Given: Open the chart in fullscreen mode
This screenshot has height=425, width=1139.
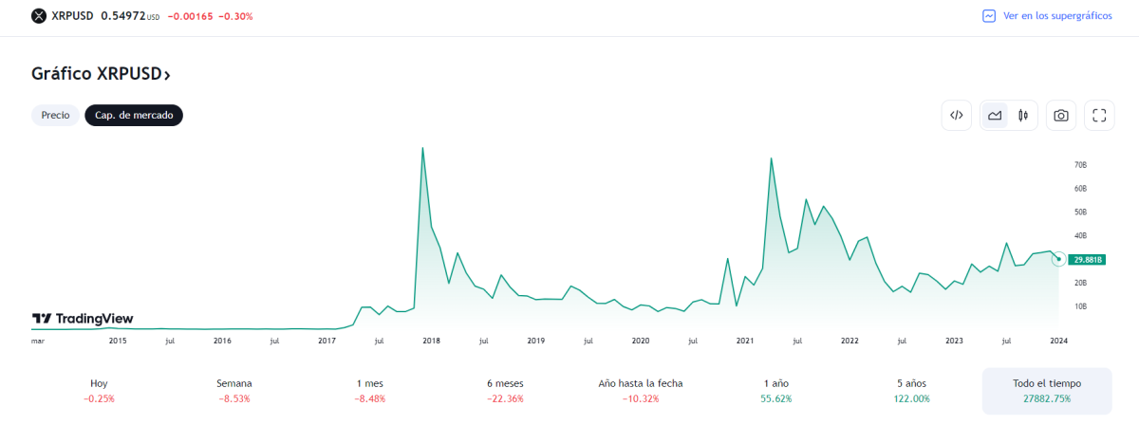Looking at the screenshot, I should 1099,116.
